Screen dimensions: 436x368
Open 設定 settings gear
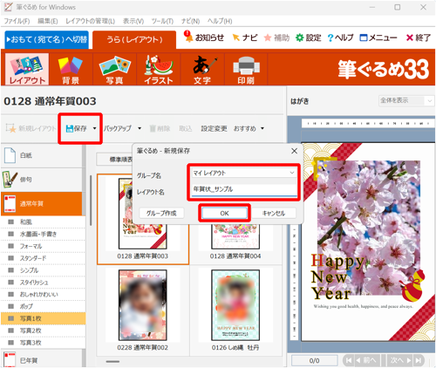coord(309,37)
